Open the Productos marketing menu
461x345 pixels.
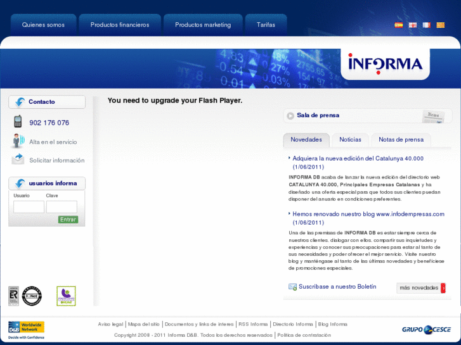click(x=203, y=25)
